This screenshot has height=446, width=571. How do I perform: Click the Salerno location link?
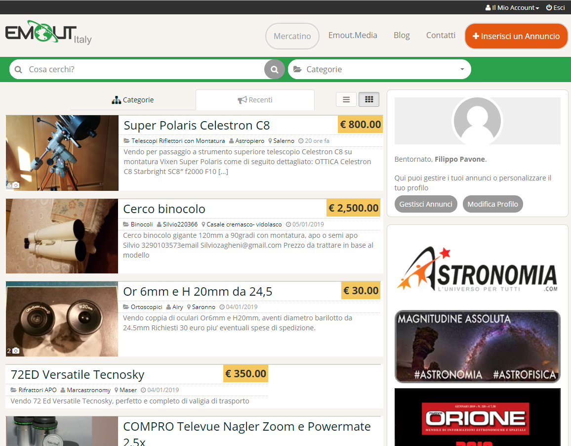click(284, 141)
